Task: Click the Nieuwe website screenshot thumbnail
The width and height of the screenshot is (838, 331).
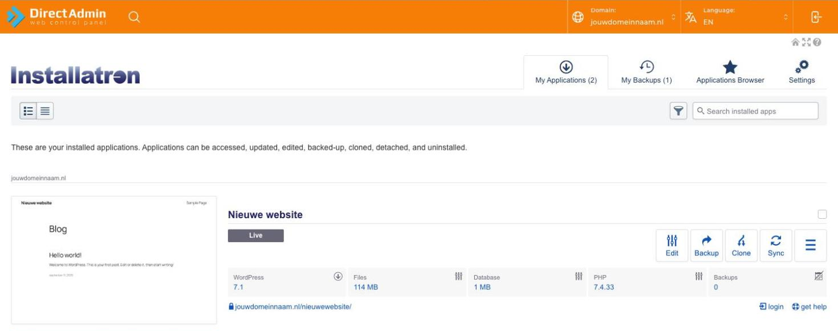Action: pos(114,260)
